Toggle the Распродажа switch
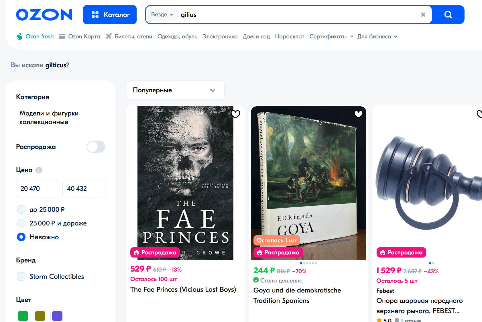The height and width of the screenshot is (322, 482). point(96,147)
